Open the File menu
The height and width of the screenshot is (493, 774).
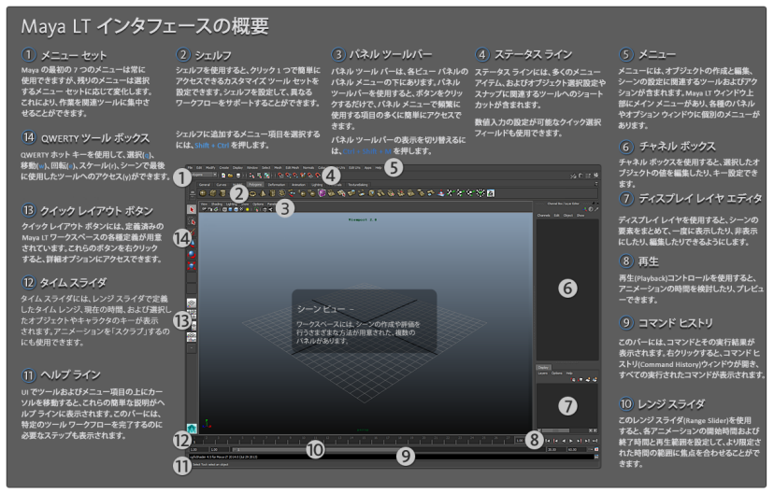[x=190, y=168]
